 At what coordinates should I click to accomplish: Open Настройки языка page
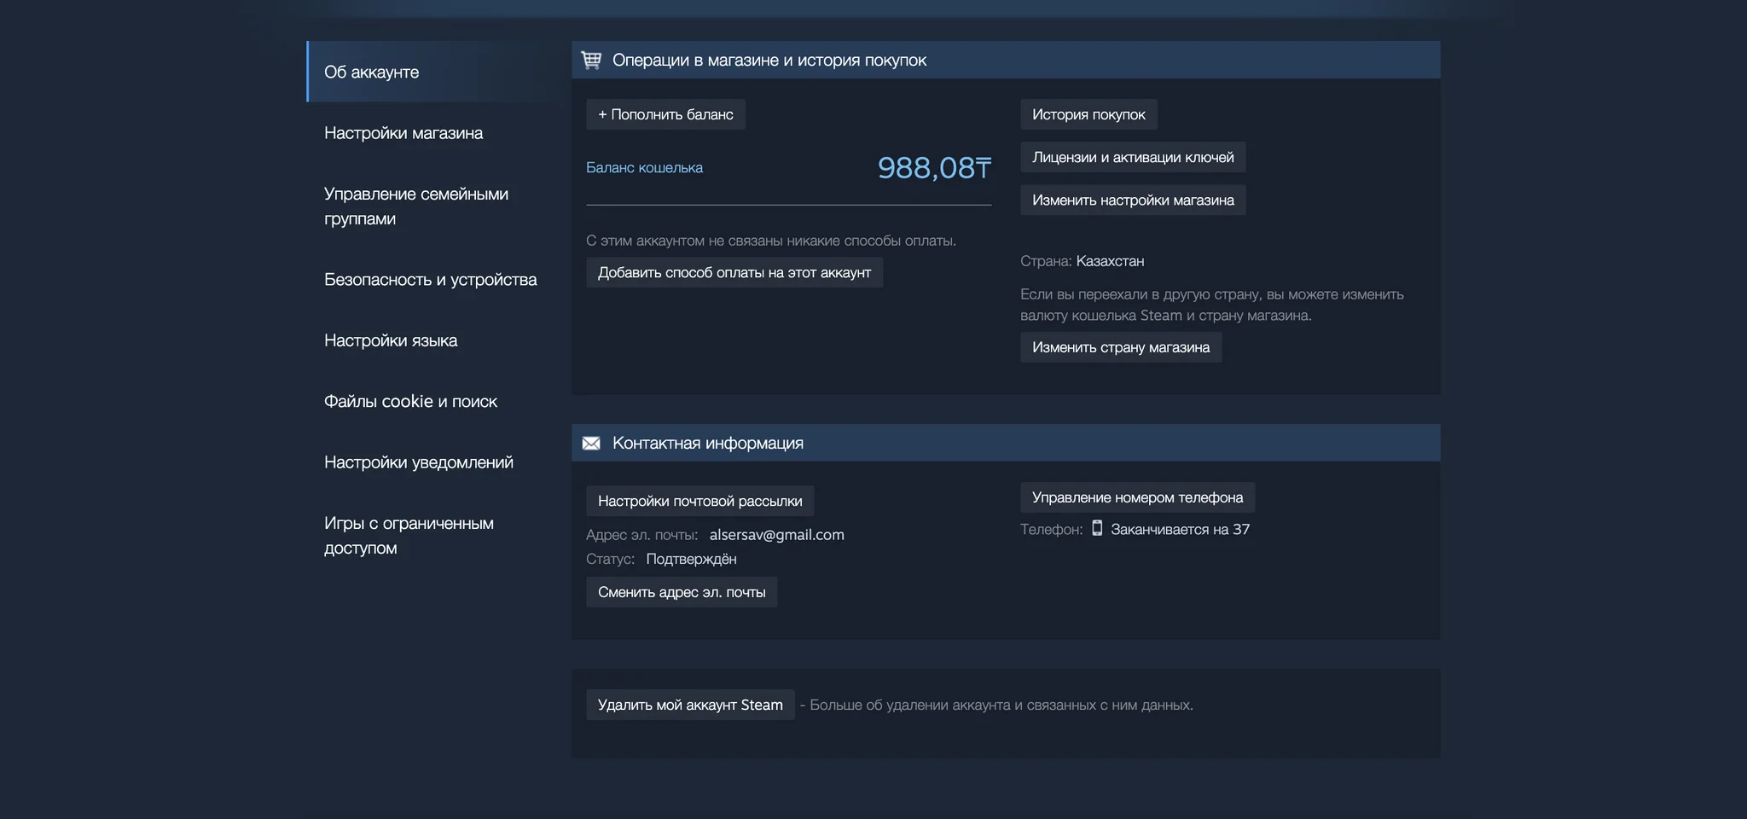point(391,340)
